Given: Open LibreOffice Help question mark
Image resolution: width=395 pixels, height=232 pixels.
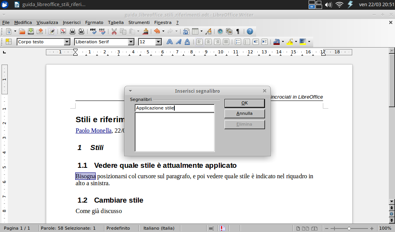Looking at the screenshot, I should (x=250, y=31).
